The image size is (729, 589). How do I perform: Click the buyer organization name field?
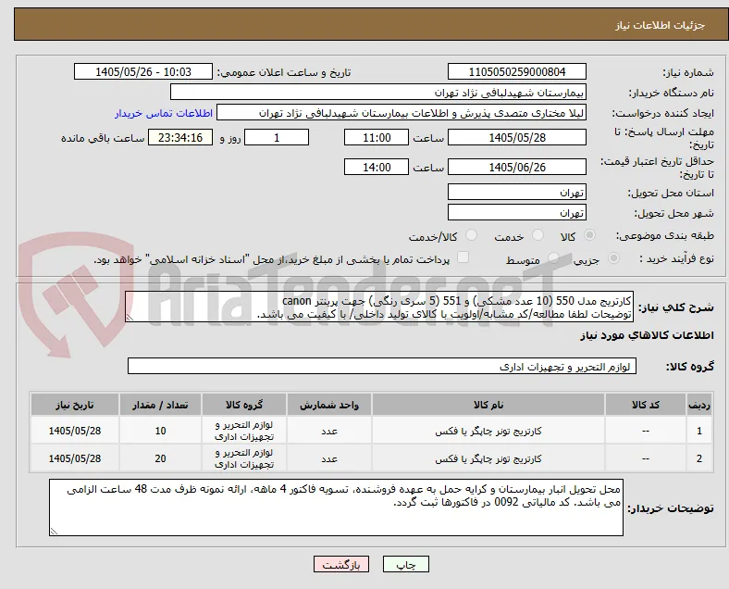378,92
